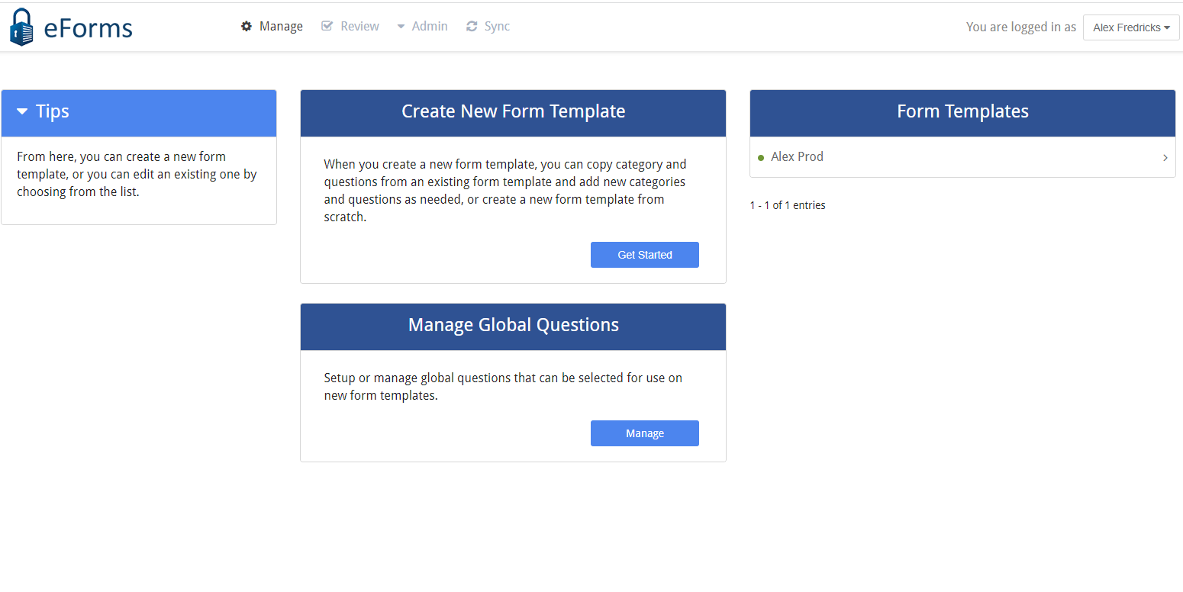This screenshot has width=1183, height=592.
Task: Click the Tips description paragraph
Action: [x=137, y=174]
